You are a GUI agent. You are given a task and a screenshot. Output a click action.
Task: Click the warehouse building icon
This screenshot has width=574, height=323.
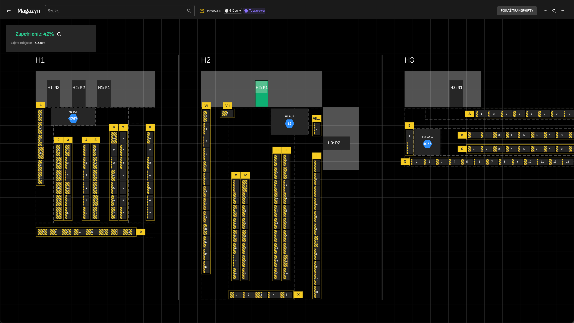point(202,11)
